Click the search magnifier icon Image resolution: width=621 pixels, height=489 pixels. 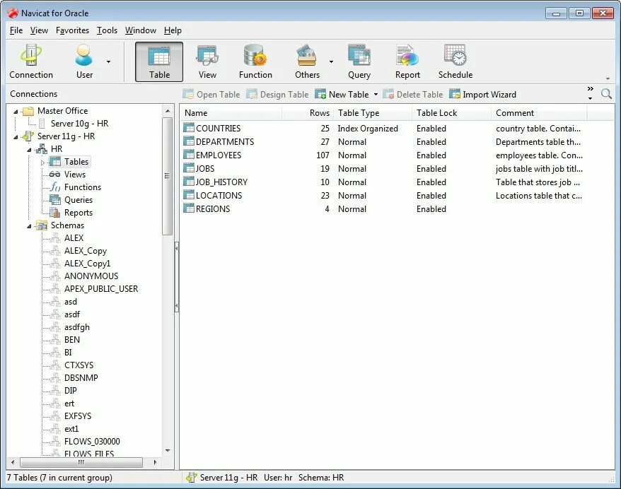tap(606, 94)
